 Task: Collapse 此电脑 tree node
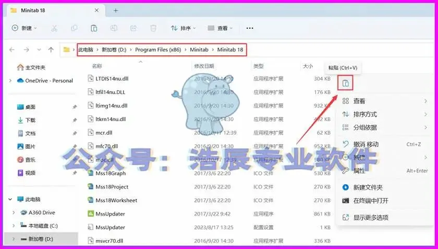coord(10,199)
